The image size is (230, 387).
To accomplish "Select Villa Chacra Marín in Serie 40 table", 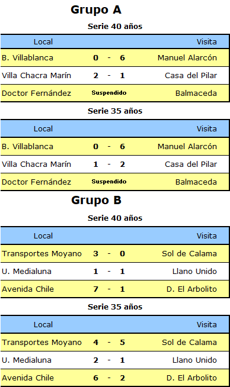I will point(36,76).
